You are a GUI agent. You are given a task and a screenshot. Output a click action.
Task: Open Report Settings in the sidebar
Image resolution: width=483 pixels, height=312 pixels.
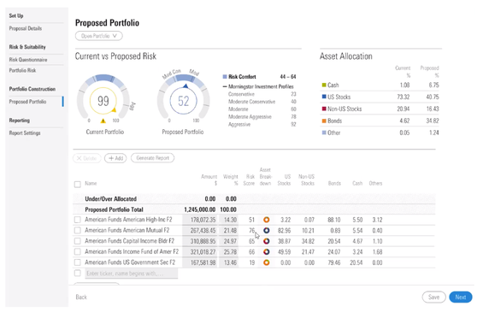click(x=25, y=133)
